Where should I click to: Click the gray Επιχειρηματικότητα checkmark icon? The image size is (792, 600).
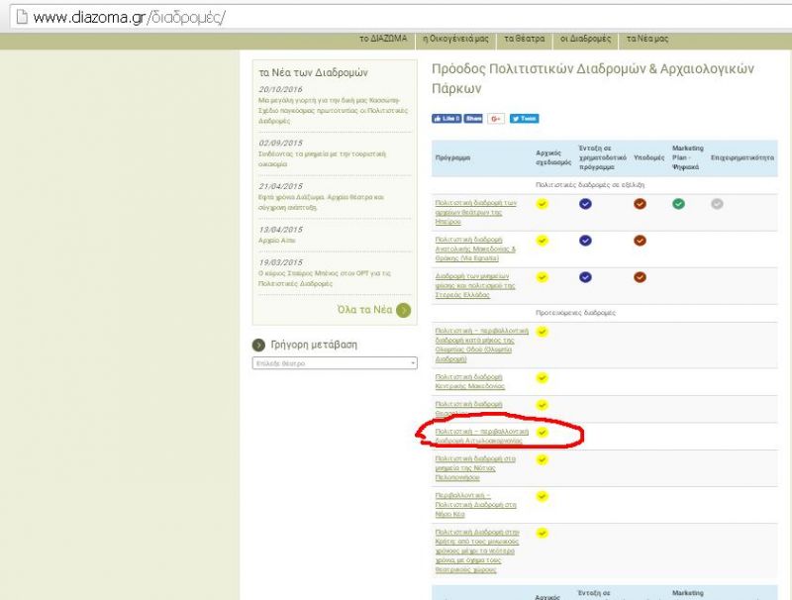pyautogui.click(x=717, y=204)
